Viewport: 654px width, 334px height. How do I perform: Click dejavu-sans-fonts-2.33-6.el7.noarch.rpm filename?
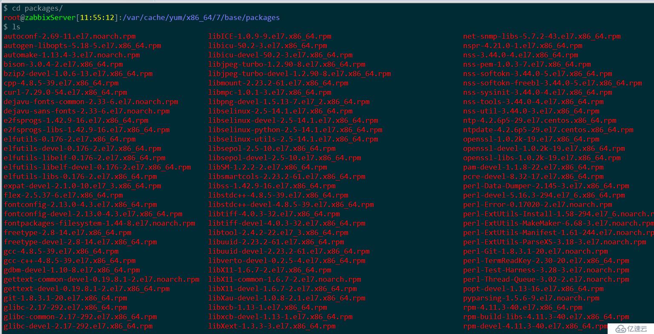click(x=87, y=111)
